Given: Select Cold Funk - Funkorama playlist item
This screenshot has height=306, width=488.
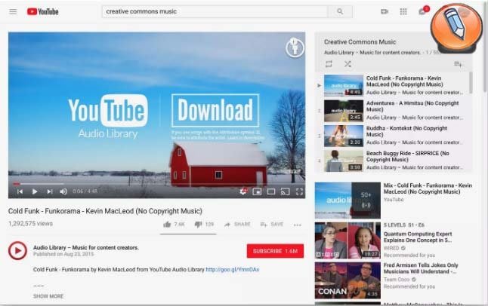Looking at the screenshot, I should [393, 85].
